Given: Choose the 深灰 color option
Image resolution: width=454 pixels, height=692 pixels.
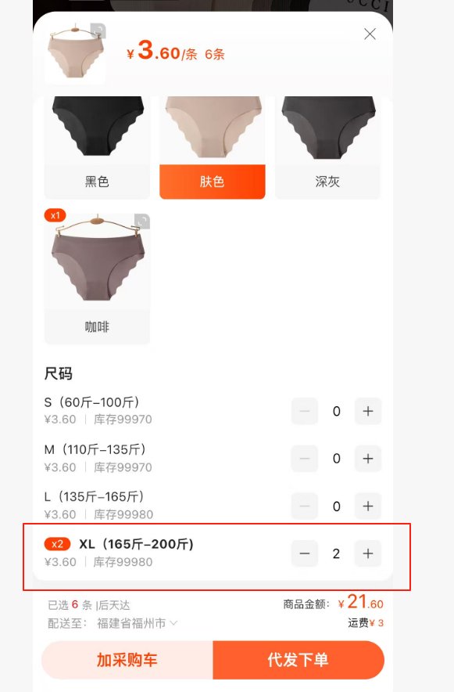Looking at the screenshot, I should [x=327, y=147].
